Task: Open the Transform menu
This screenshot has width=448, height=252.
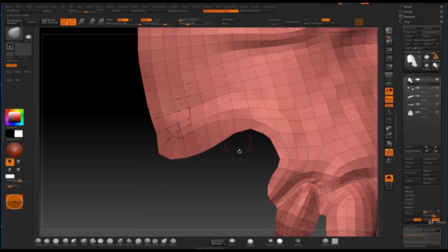Action: tap(230, 6)
